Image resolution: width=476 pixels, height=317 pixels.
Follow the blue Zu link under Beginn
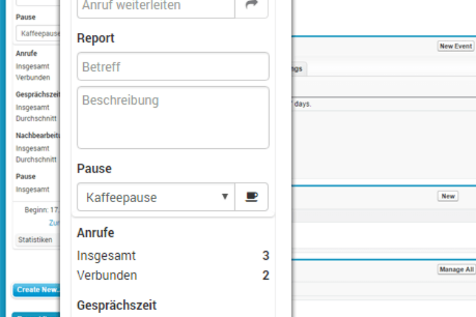coord(55,223)
